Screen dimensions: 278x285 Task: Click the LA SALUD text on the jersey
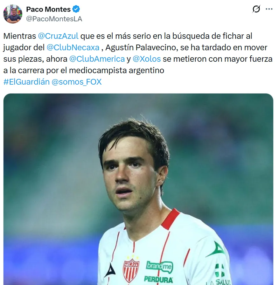219,282
